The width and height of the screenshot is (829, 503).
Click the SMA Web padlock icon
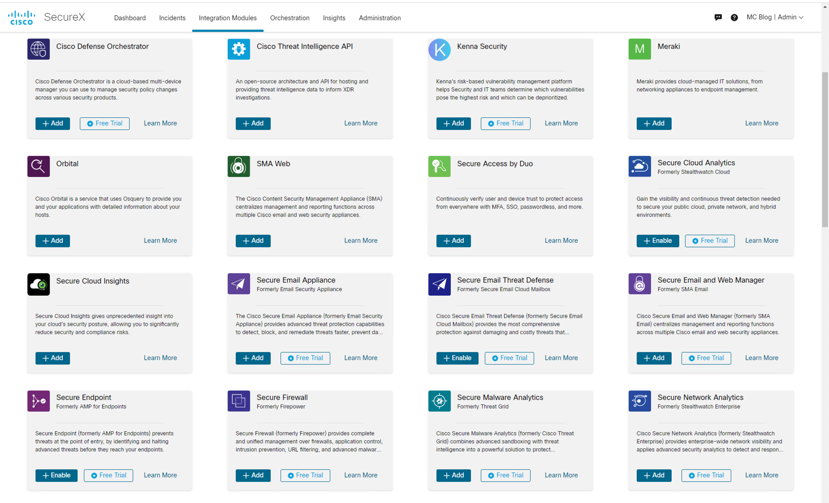[239, 166]
